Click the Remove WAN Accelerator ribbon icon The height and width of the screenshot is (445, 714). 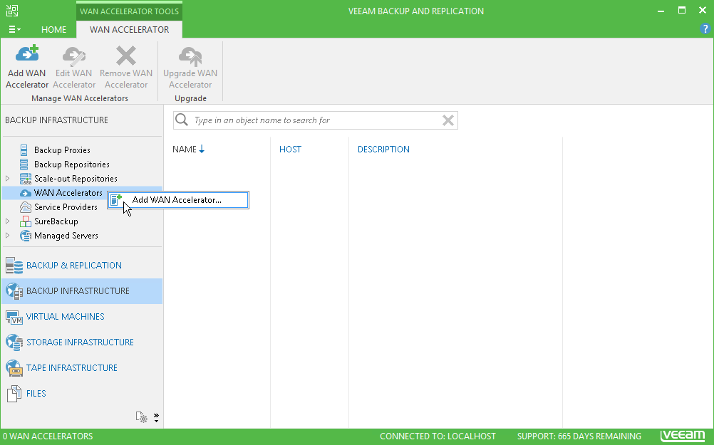[x=126, y=56]
